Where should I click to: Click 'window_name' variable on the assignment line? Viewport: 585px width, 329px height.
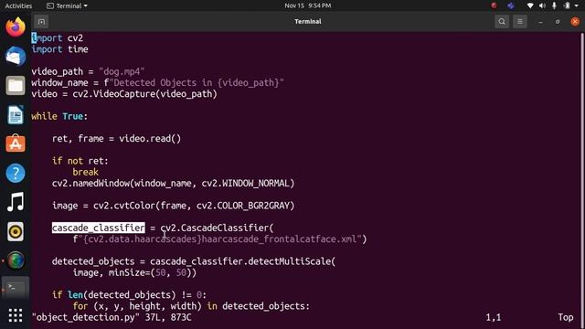(x=59, y=83)
